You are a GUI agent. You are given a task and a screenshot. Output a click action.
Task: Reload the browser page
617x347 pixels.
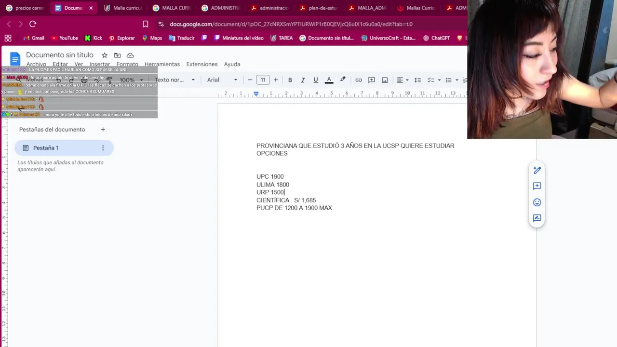click(x=33, y=24)
